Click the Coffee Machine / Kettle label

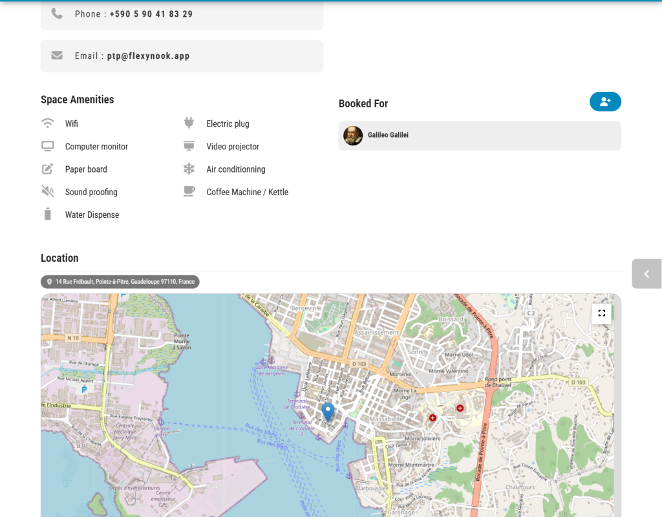(x=248, y=192)
